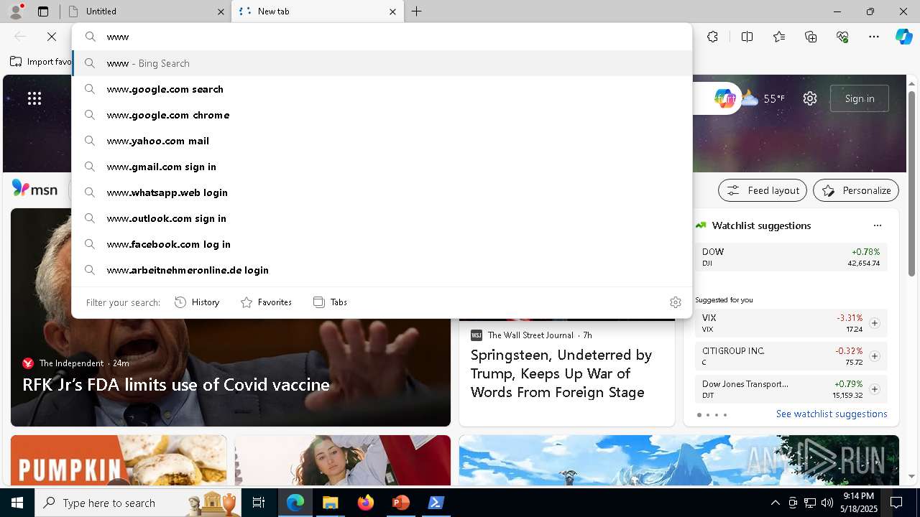Stop loading the page
The height and width of the screenshot is (517, 920).
pos(52,37)
